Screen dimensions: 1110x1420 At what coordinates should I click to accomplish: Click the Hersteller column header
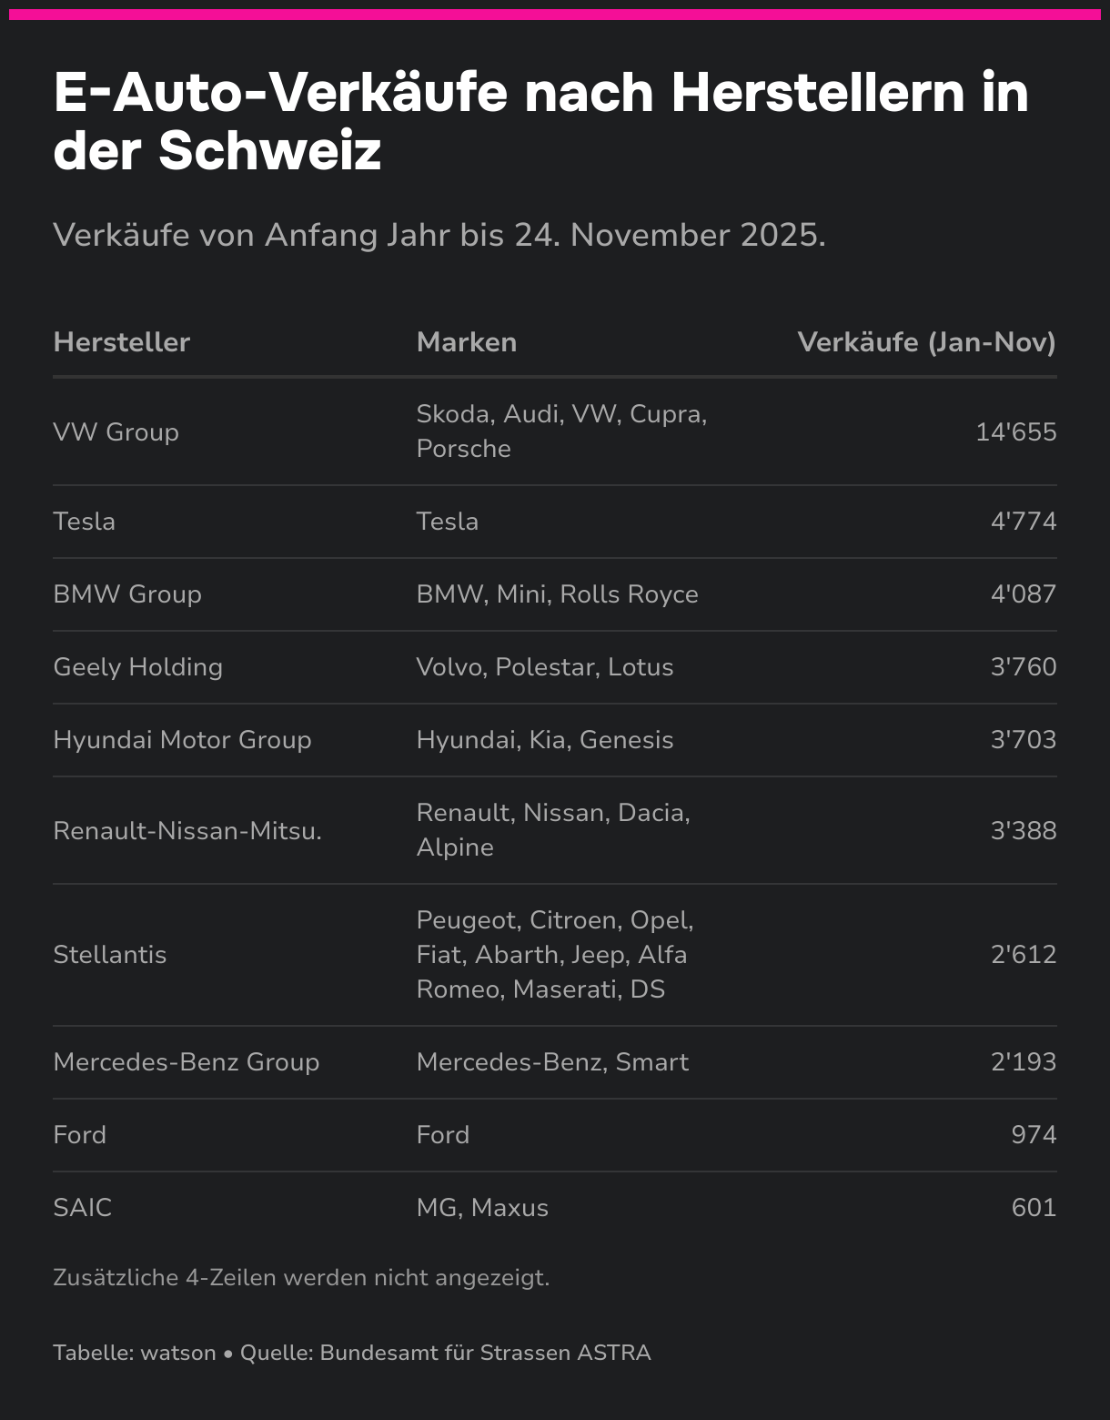click(x=121, y=342)
